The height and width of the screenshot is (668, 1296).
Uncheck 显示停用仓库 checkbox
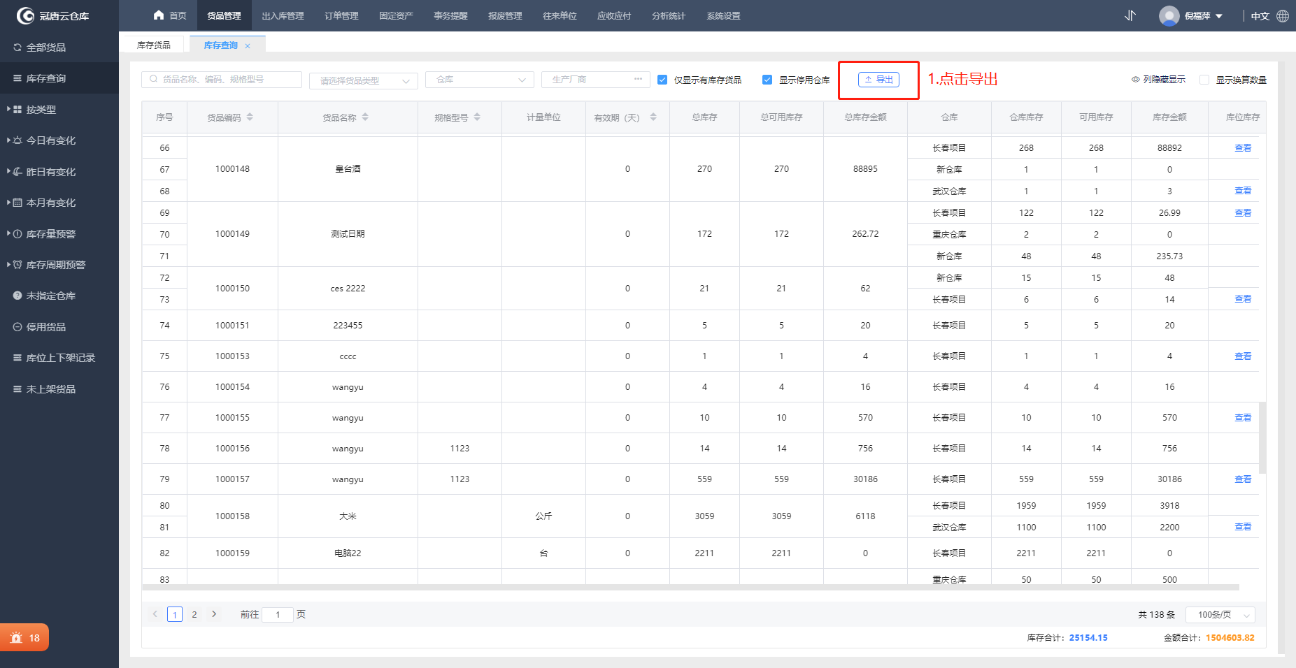click(767, 80)
